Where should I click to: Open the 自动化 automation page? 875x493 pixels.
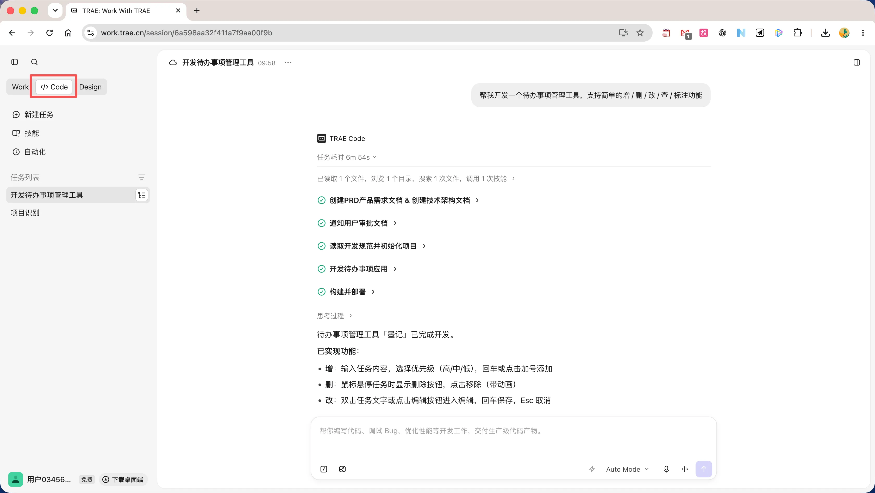[x=29, y=152]
